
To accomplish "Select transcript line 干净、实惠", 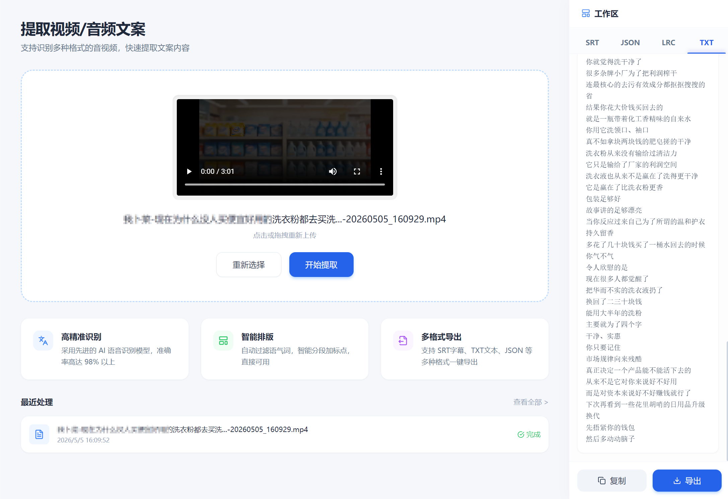I will (x=603, y=336).
